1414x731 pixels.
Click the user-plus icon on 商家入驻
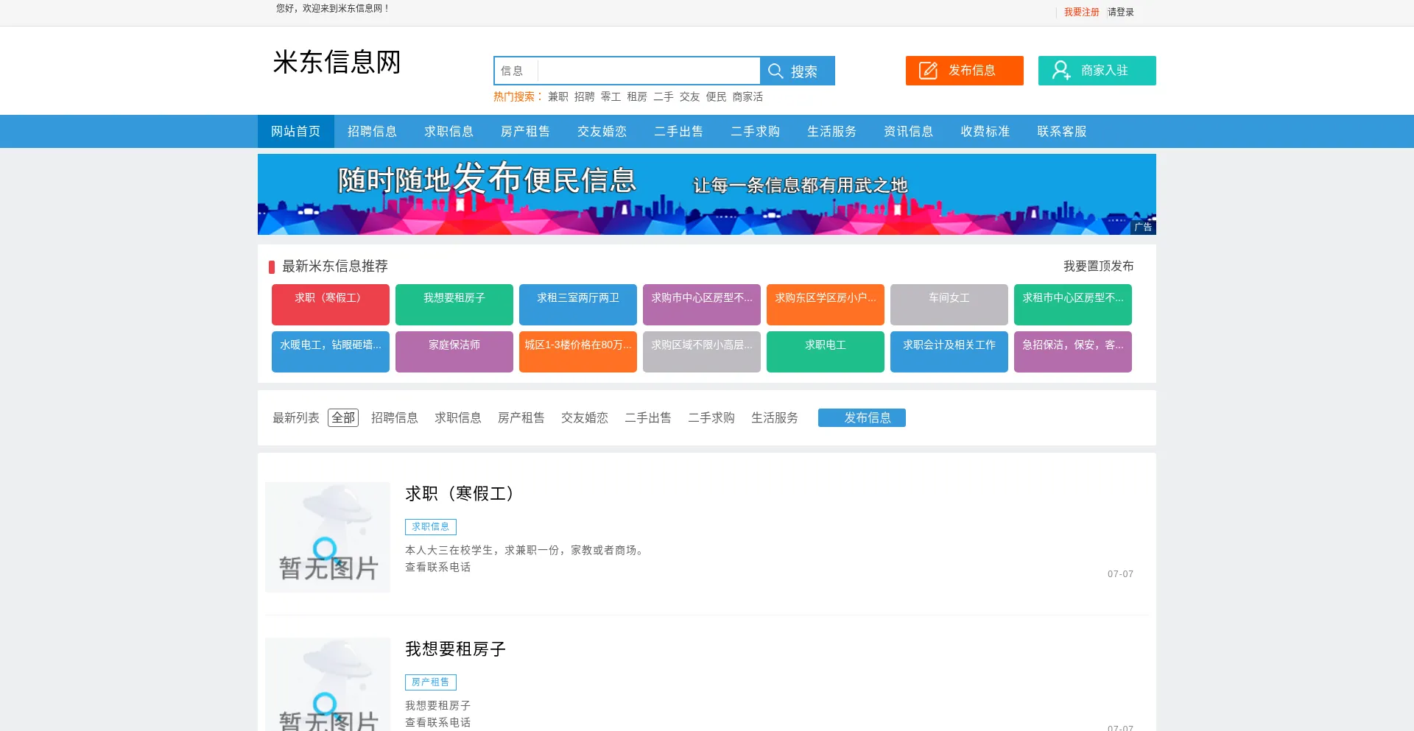pyautogui.click(x=1061, y=71)
